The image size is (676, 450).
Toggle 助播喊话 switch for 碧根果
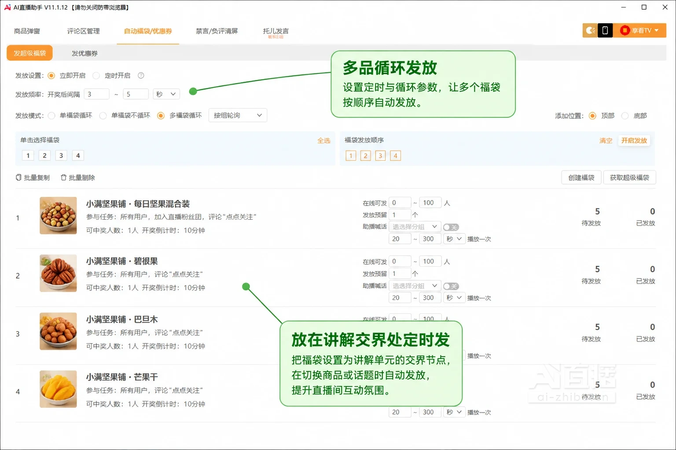point(451,286)
